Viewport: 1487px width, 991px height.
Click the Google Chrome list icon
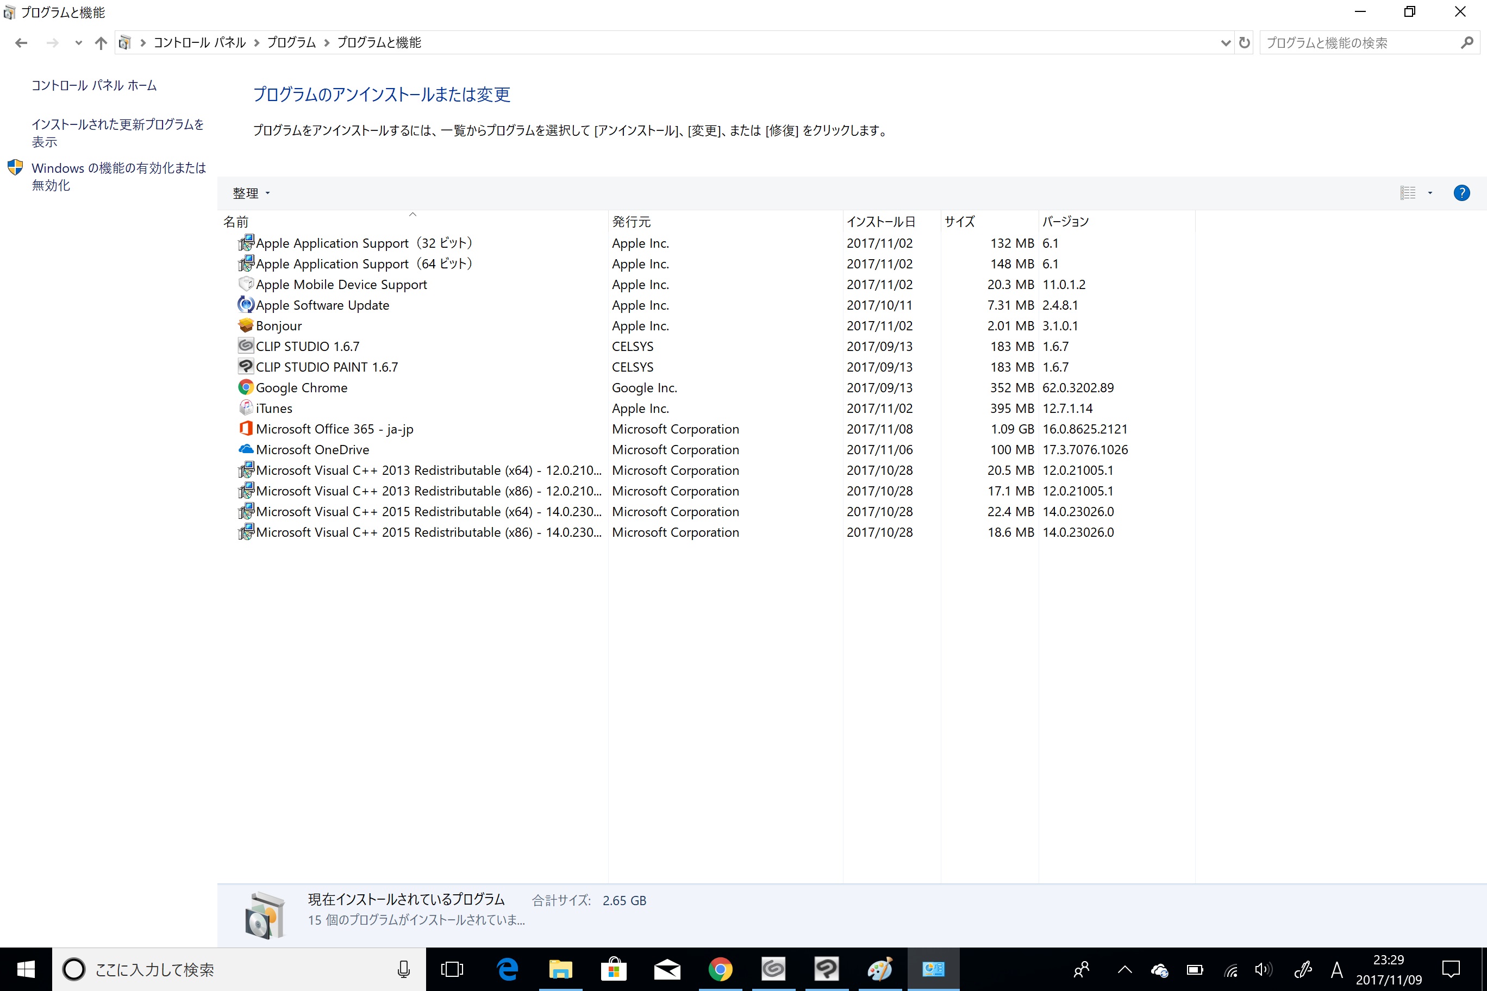[x=246, y=387]
